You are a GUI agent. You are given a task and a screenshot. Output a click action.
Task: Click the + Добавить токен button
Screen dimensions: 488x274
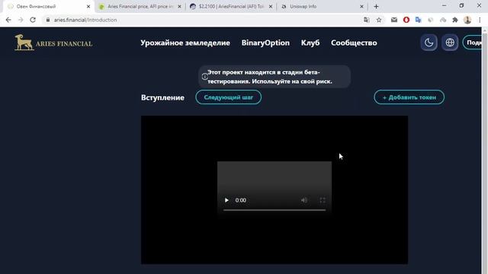point(409,97)
